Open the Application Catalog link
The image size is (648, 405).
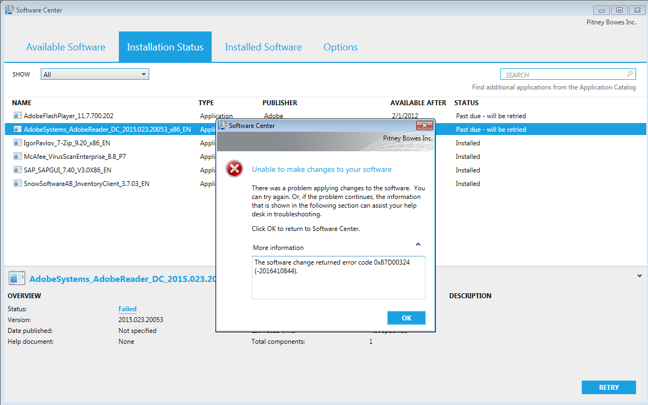554,87
